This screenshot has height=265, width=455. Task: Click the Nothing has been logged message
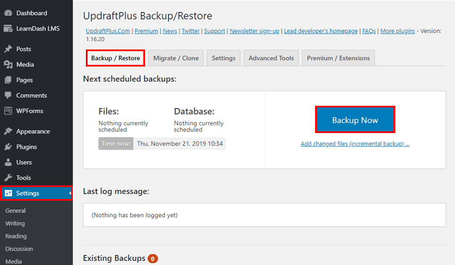pos(135,215)
